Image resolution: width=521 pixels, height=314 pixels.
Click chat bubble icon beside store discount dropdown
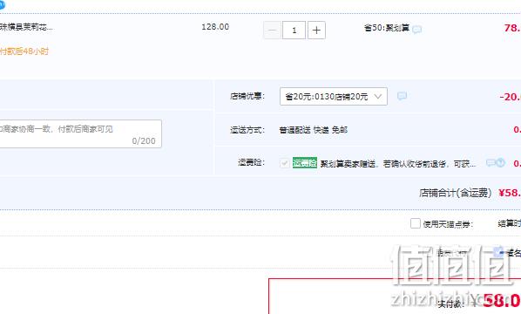pyautogui.click(x=402, y=96)
